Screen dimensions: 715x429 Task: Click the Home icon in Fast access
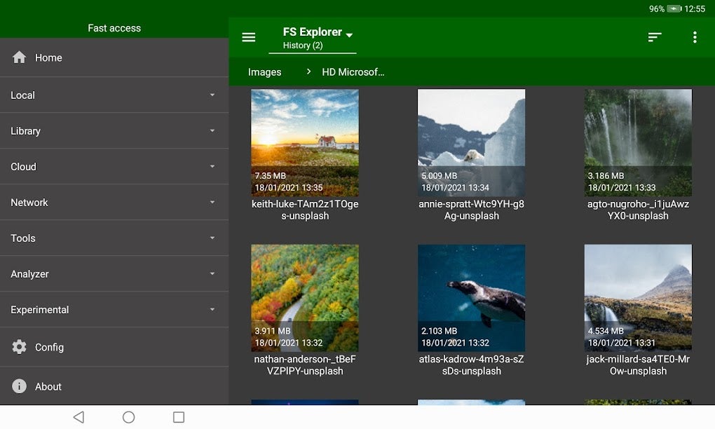pos(19,57)
